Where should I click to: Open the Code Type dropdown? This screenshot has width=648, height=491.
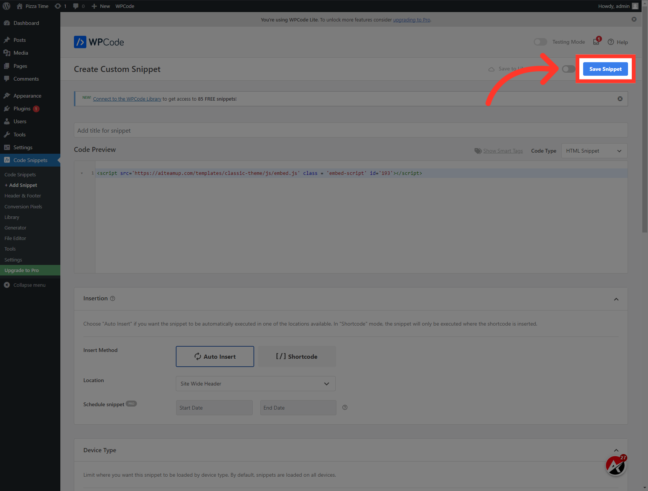coord(594,151)
